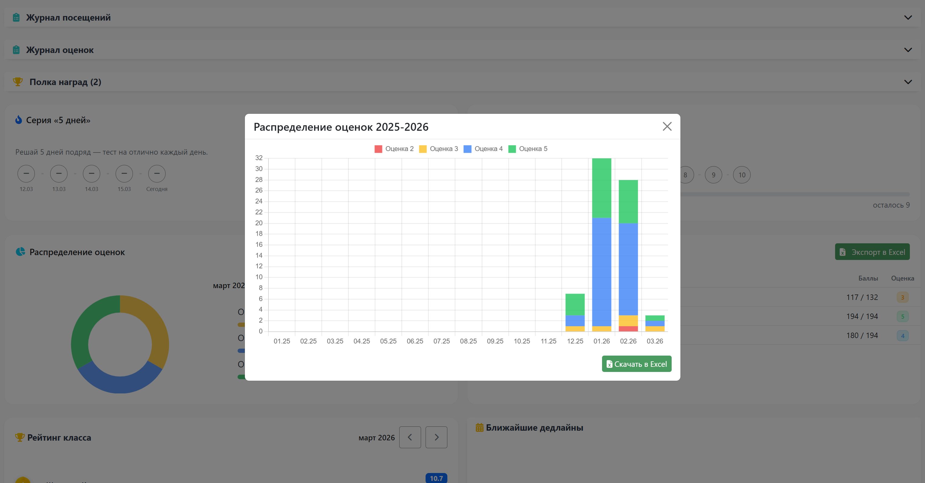Click the clipboard icon beside Журнал посещений

tap(16, 17)
